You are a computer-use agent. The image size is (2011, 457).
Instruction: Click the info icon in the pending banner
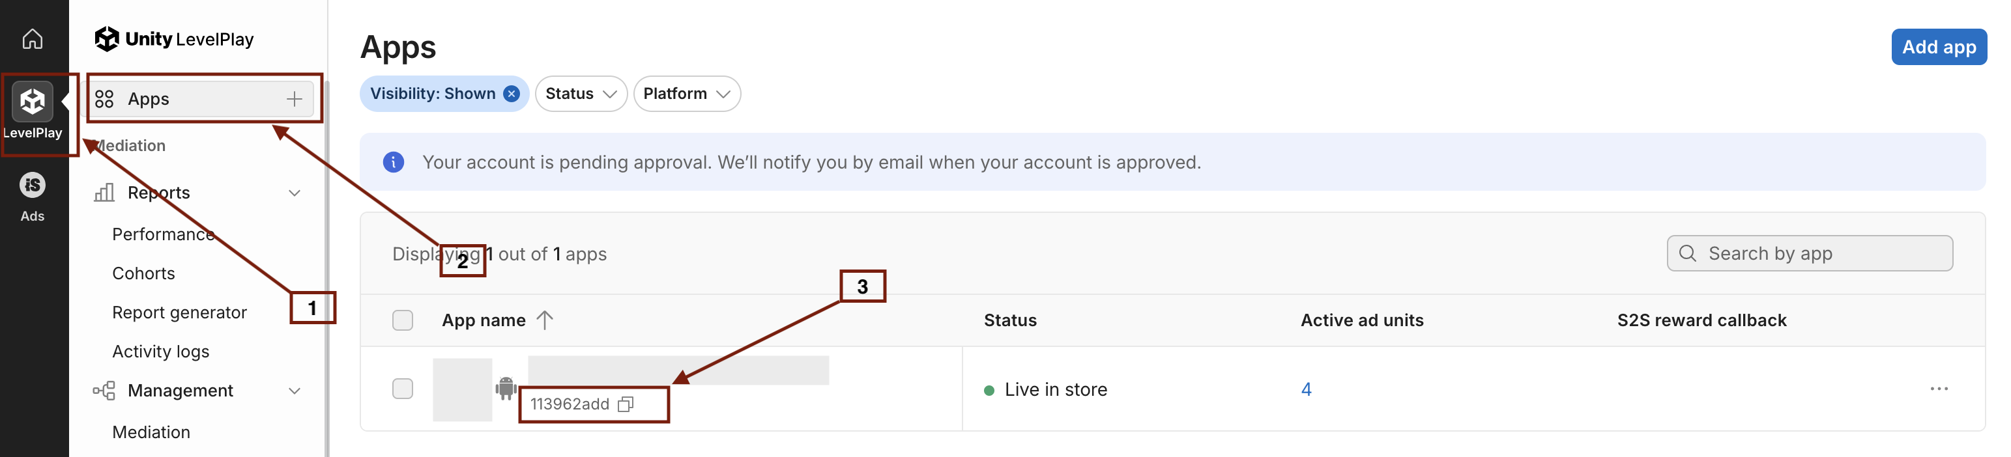pos(394,162)
